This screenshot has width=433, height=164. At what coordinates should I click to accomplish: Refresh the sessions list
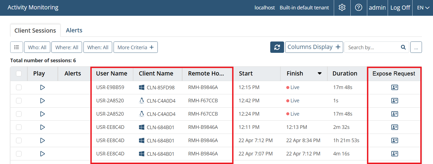pos(277,47)
